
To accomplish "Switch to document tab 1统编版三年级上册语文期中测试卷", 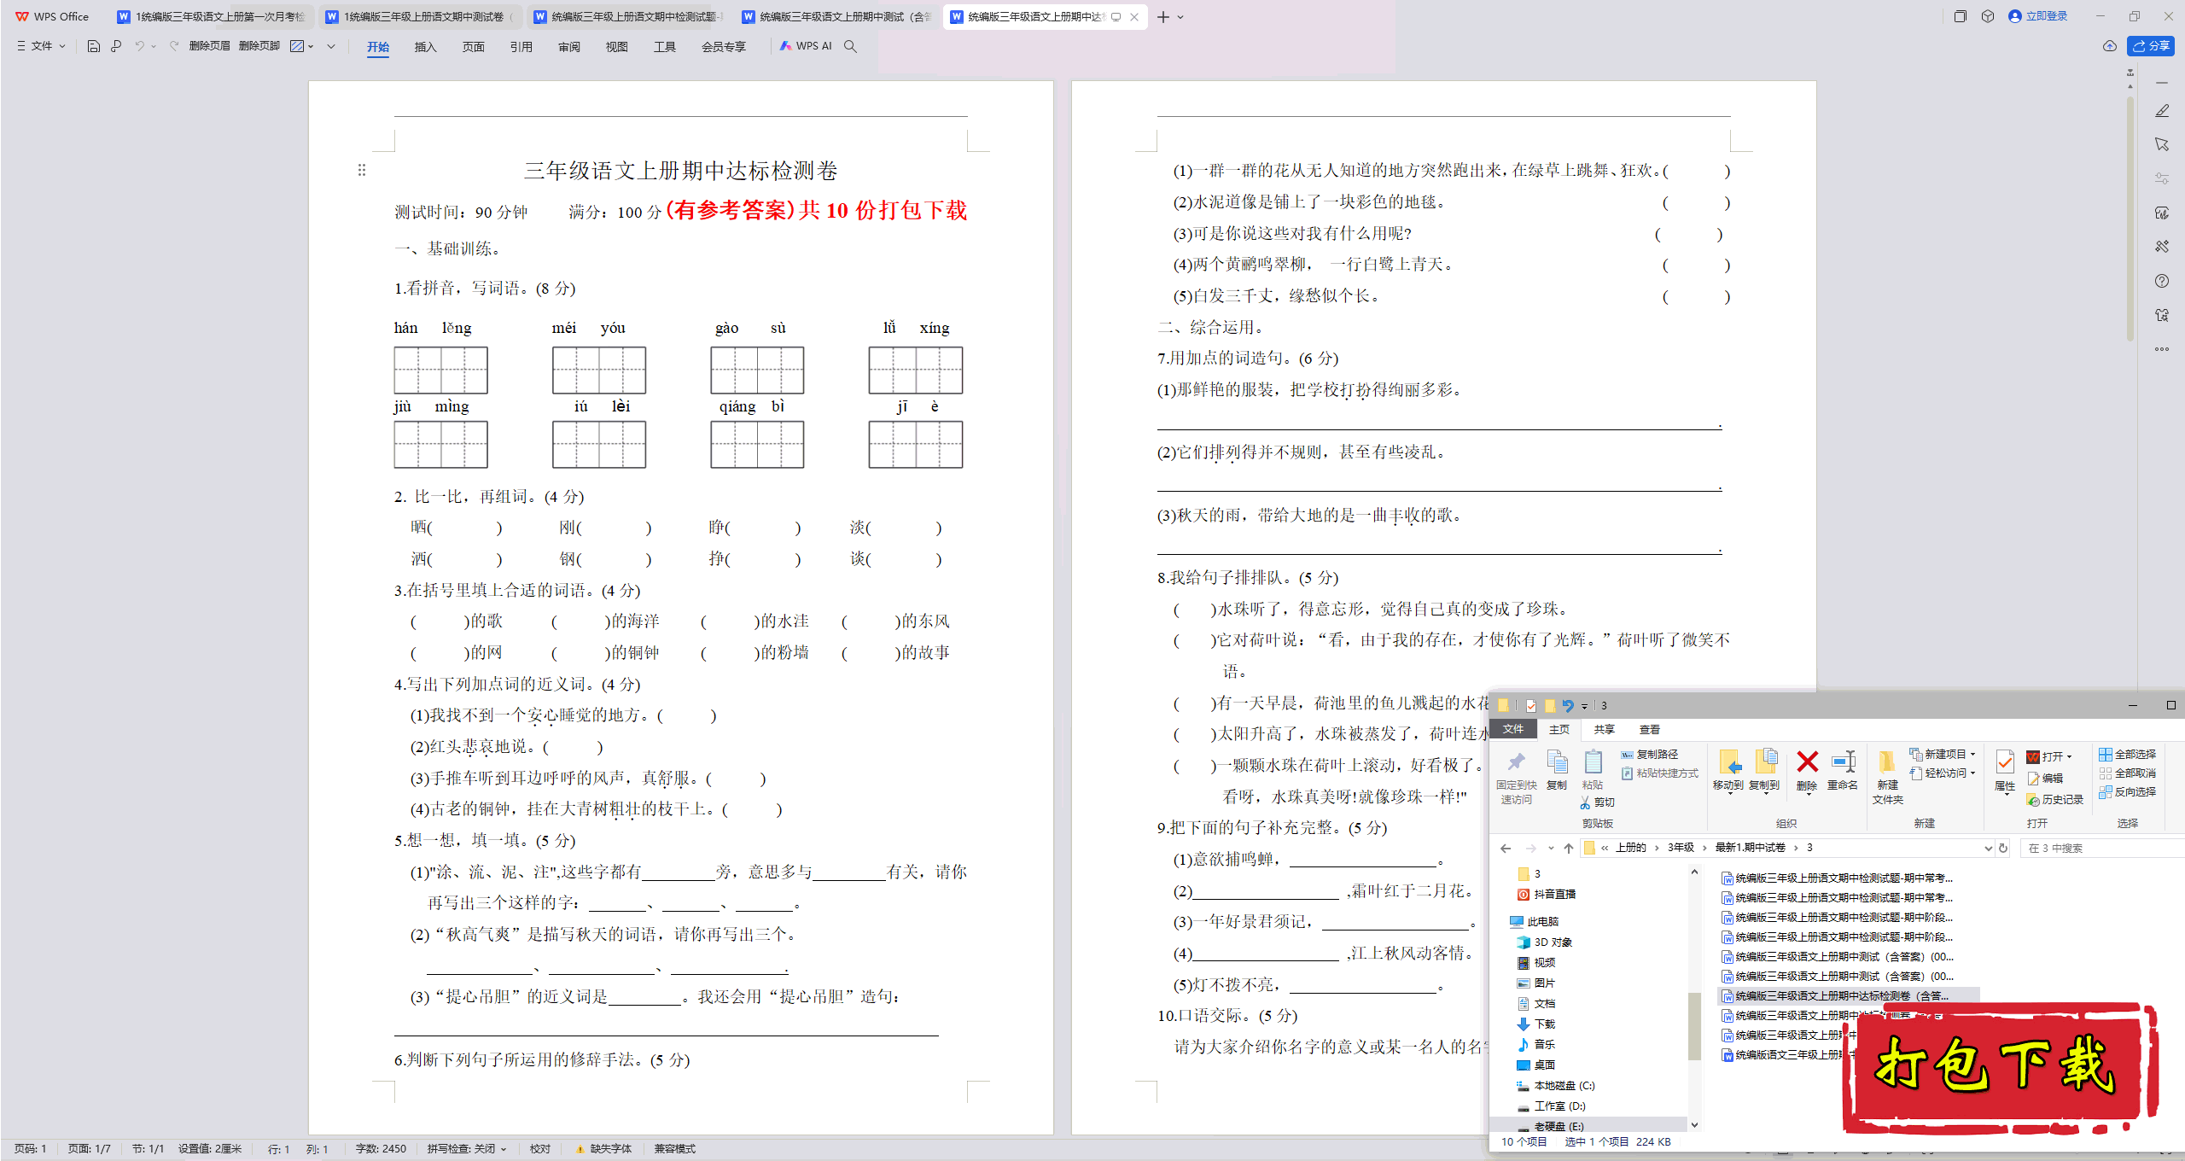I will tap(420, 17).
